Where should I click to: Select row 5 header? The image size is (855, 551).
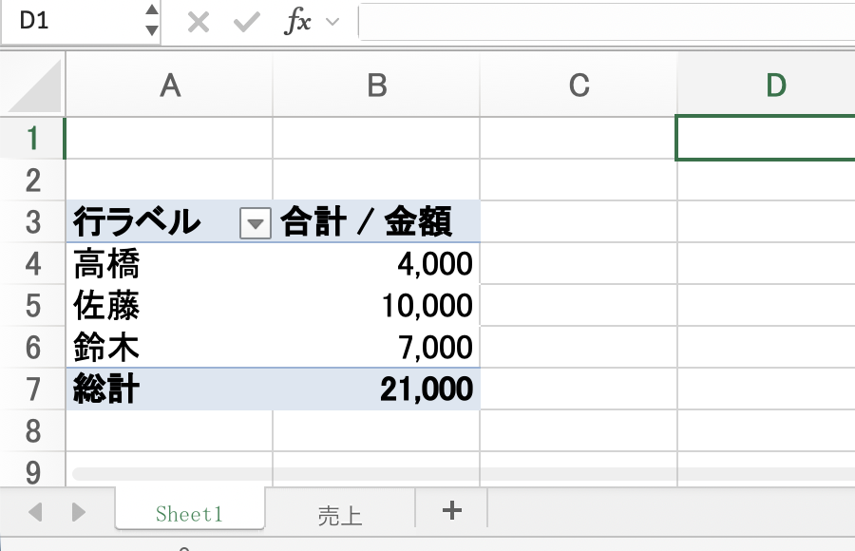coord(32,306)
